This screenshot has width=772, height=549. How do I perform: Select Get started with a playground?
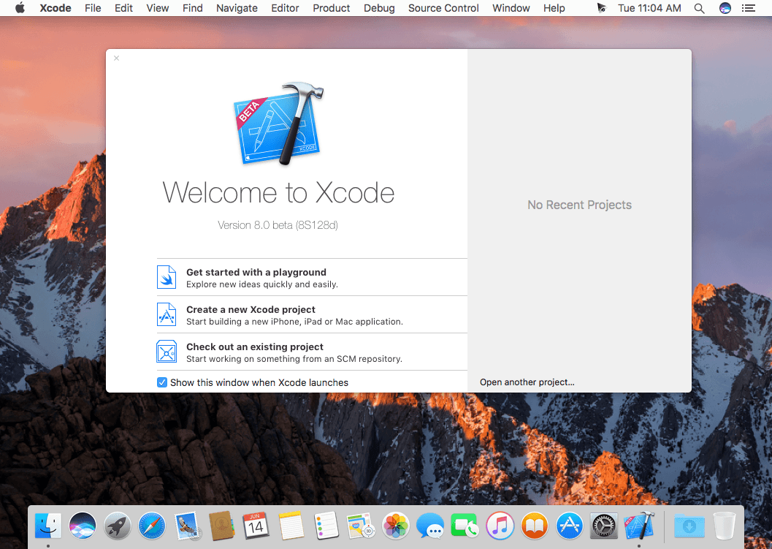[312, 278]
